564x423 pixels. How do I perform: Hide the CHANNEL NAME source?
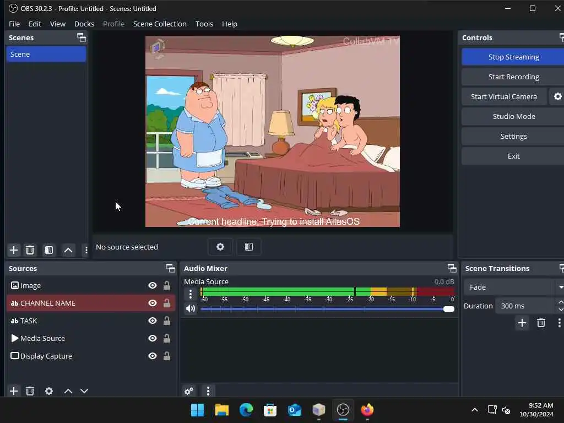tap(153, 303)
